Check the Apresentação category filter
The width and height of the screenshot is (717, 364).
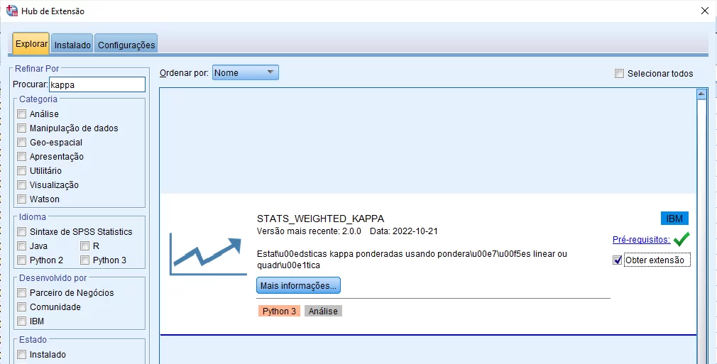click(x=21, y=156)
